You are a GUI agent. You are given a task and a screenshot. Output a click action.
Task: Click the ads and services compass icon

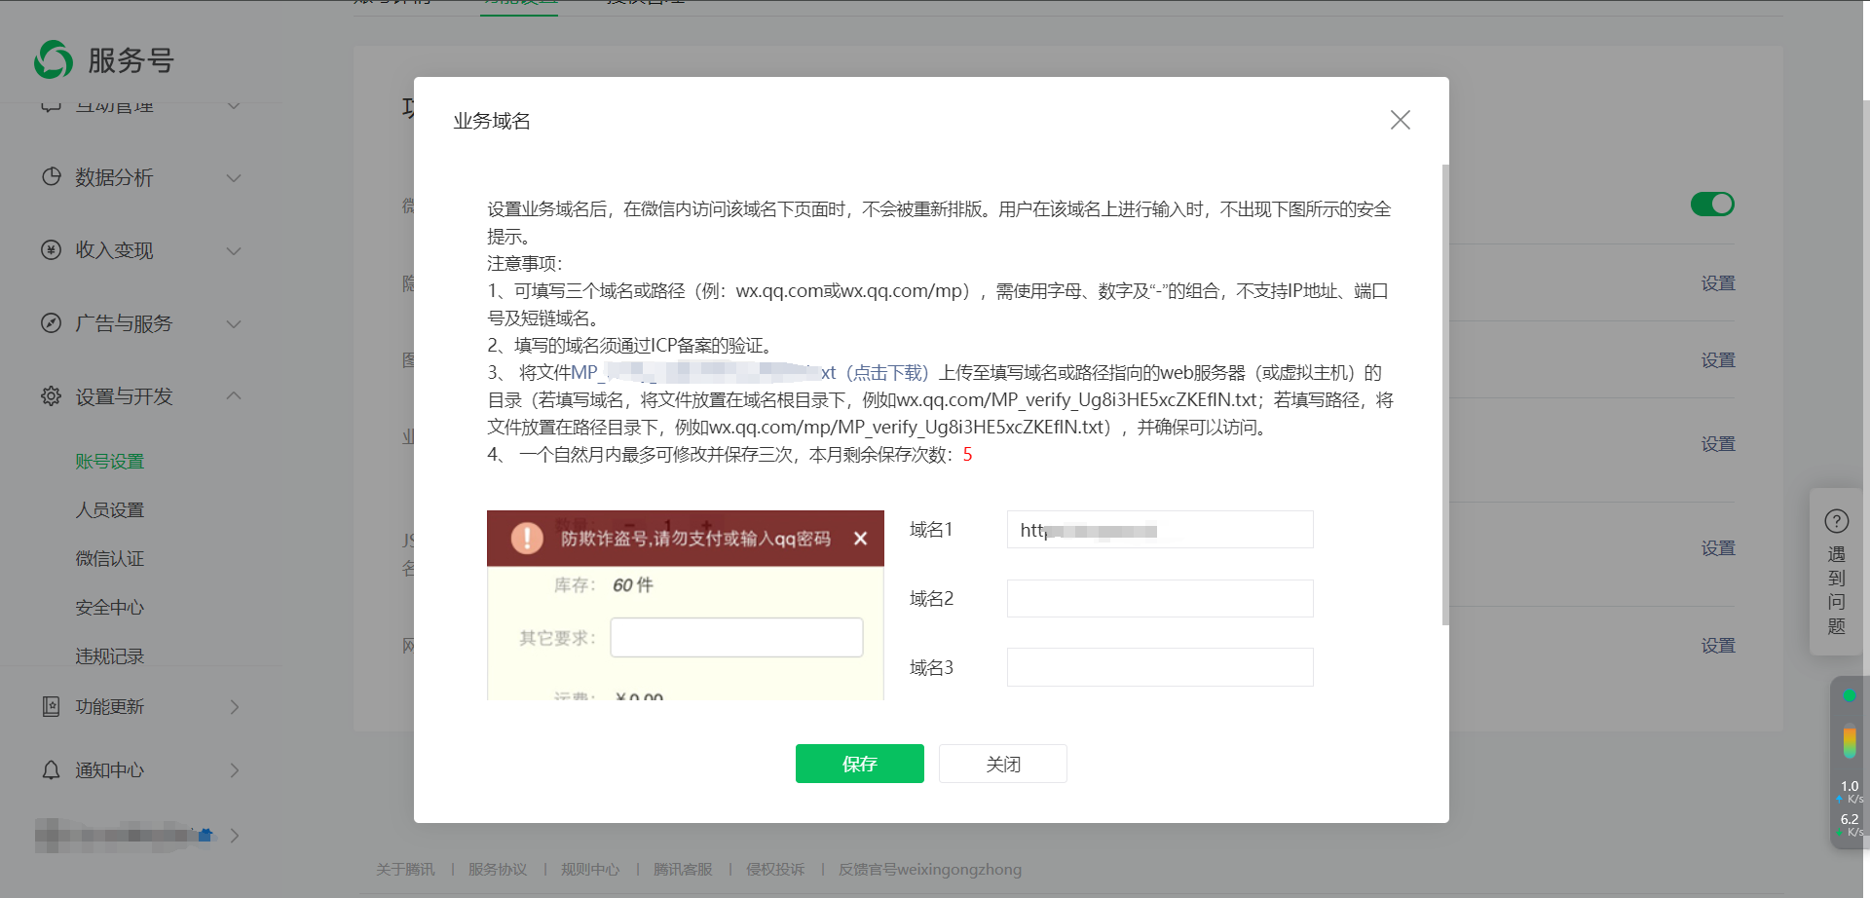[52, 323]
